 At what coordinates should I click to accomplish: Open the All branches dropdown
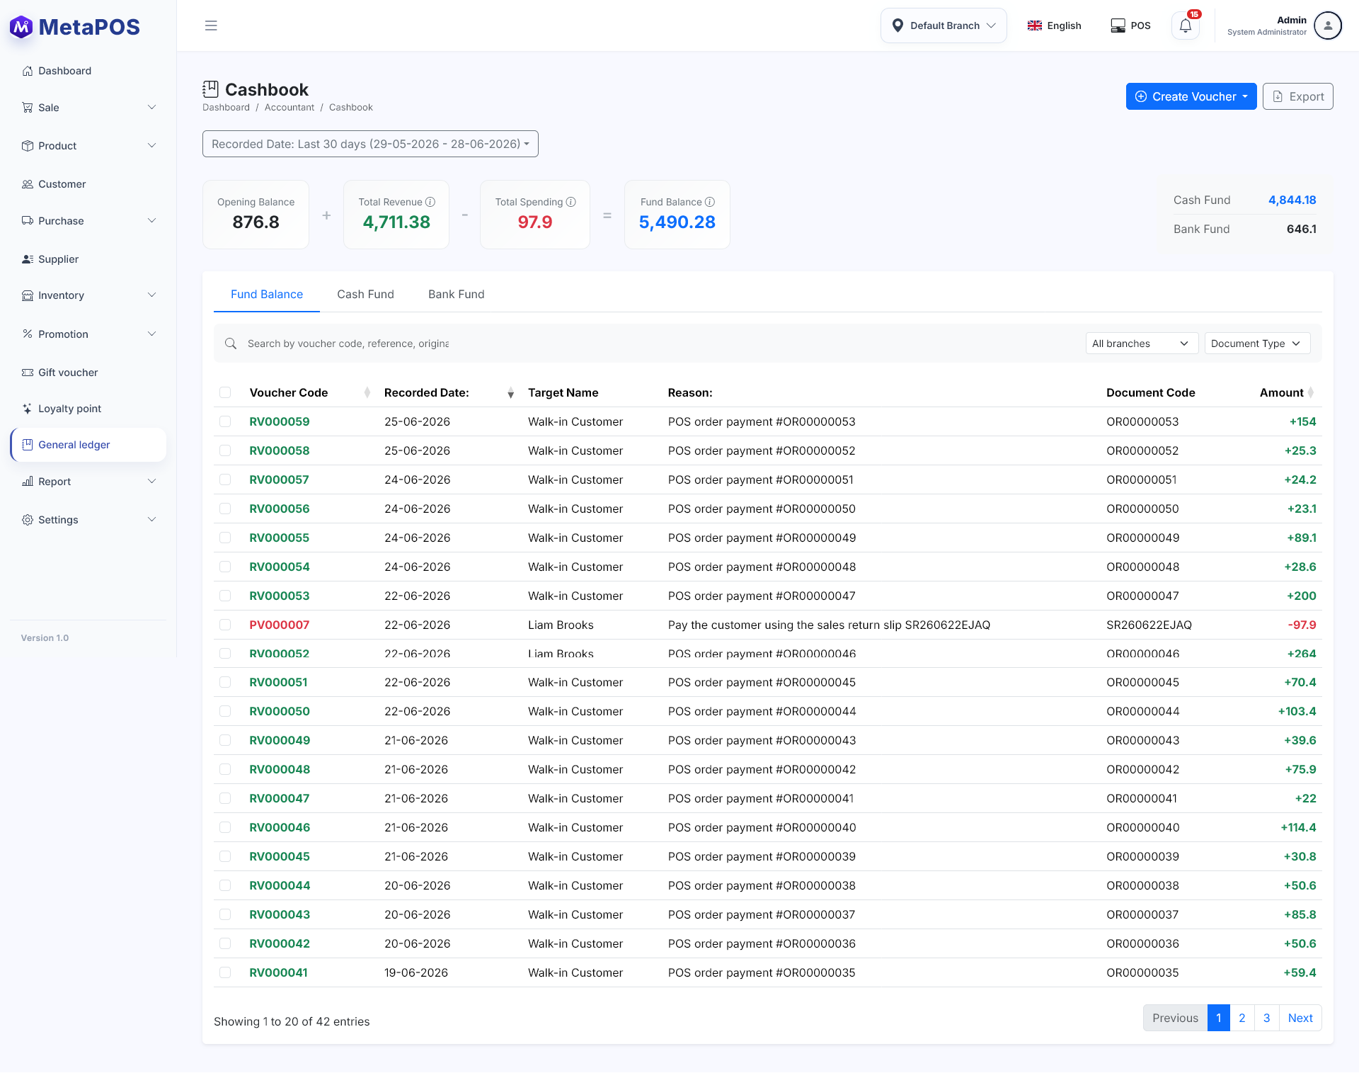coord(1142,344)
